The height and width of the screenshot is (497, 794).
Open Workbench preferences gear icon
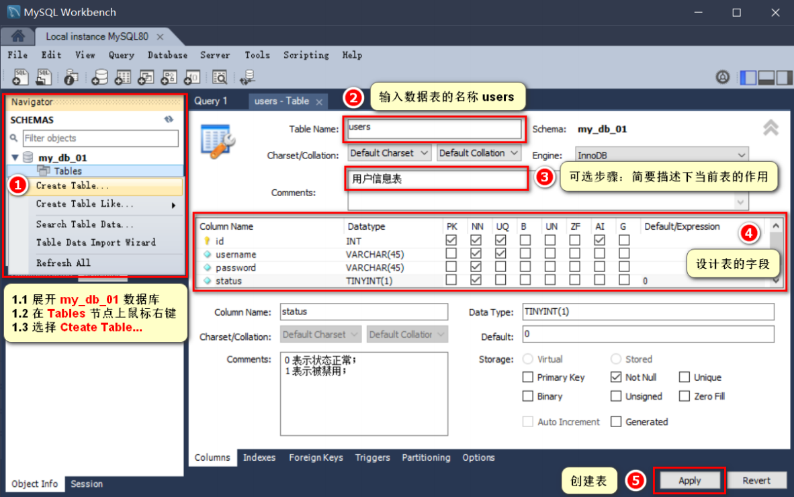tap(723, 77)
